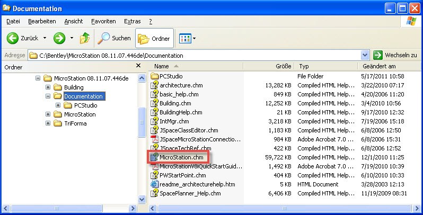Collapse the Documentation tree node

[48, 96]
